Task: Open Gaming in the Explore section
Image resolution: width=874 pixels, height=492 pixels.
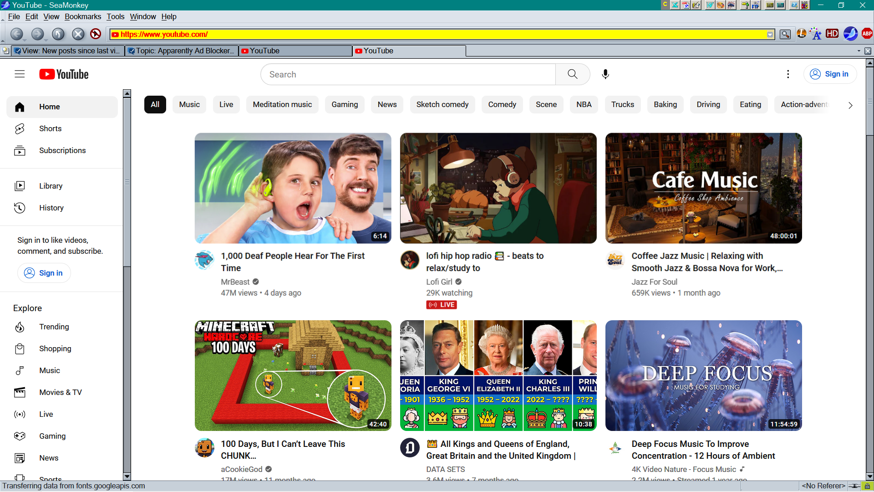Action: pos(62,436)
